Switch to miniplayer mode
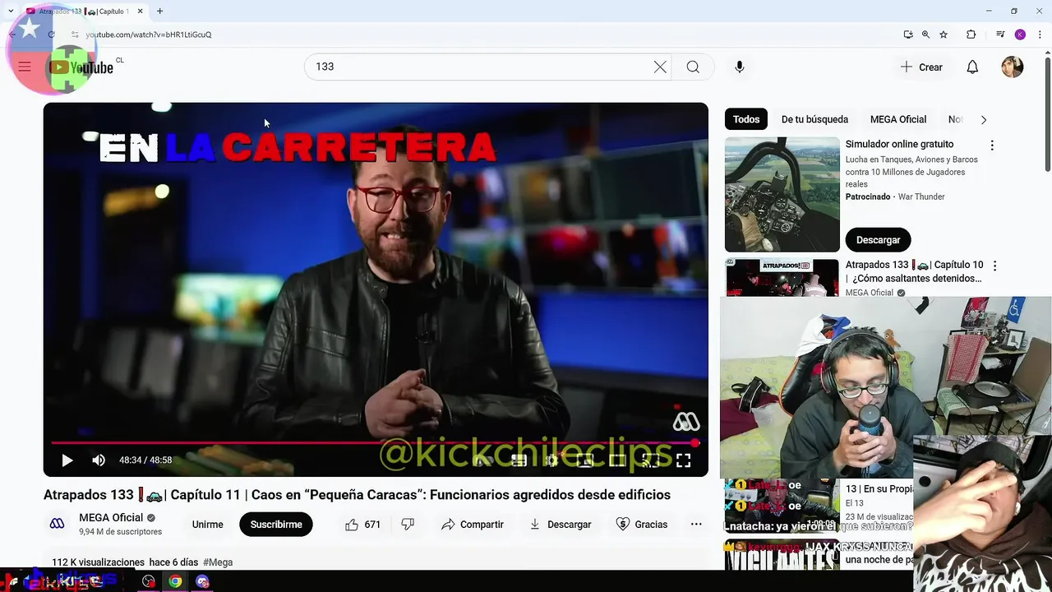 tap(584, 460)
